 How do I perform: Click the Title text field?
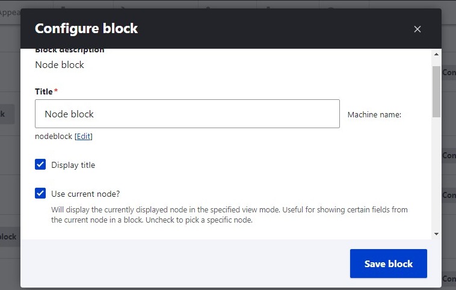coord(187,114)
